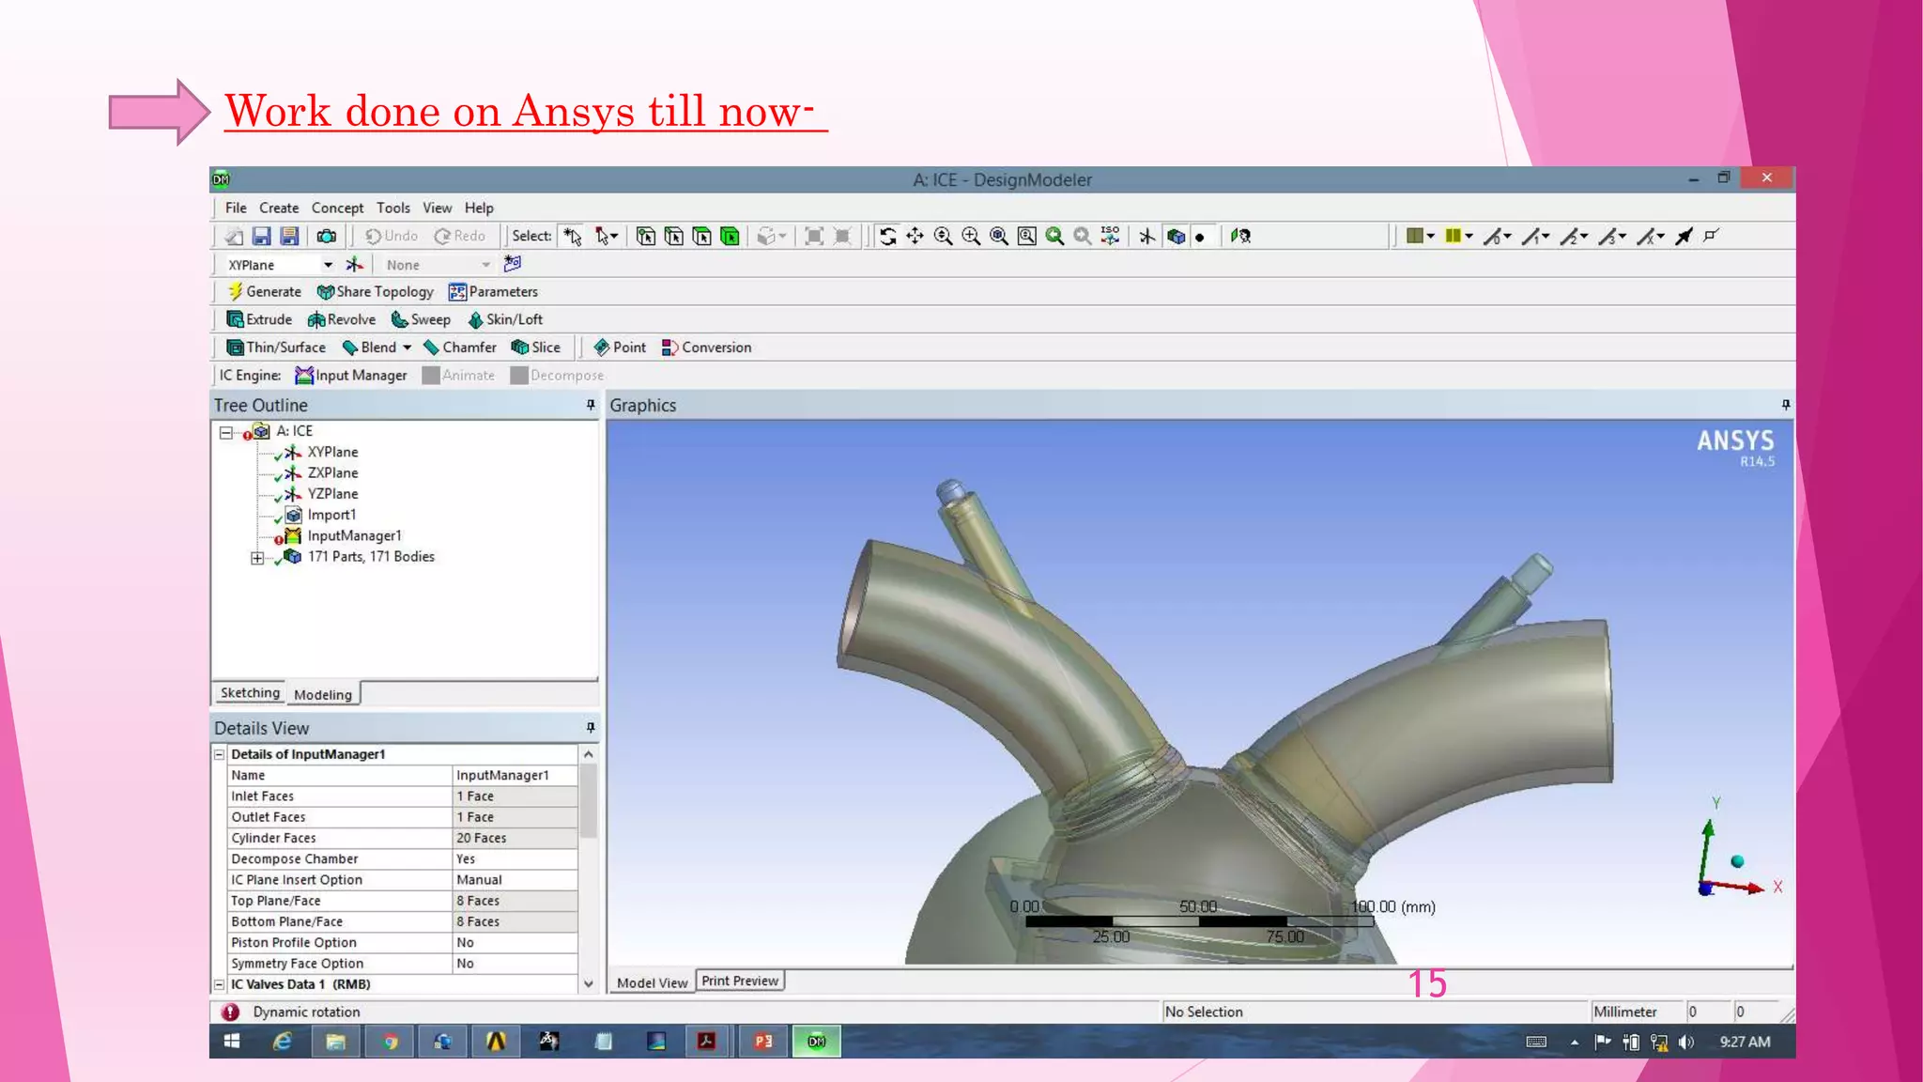Click the Skin/Loft feature tool
The width and height of the screenshot is (1923, 1082).
[505, 319]
